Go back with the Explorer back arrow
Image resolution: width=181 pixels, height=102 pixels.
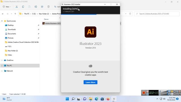coord(3,14)
